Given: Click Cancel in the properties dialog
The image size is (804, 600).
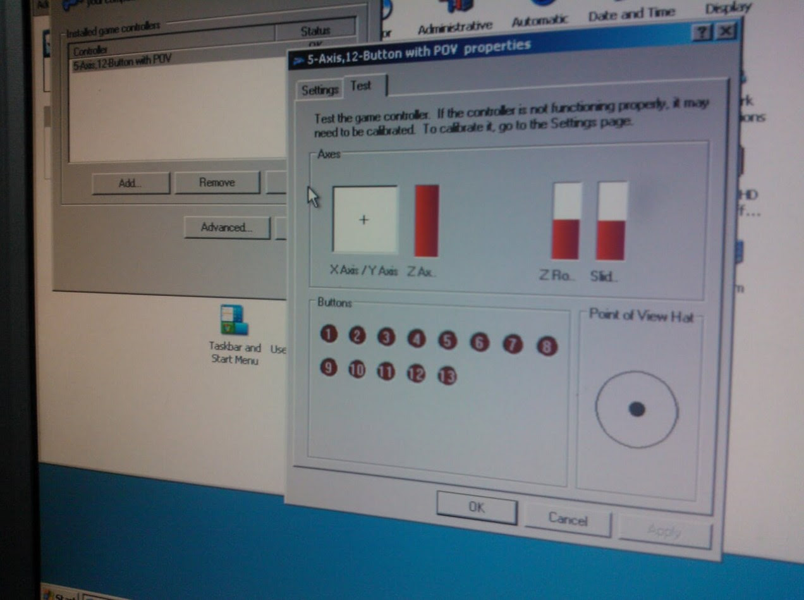Looking at the screenshot, I should pyautogui.click(x=568, y=520).
